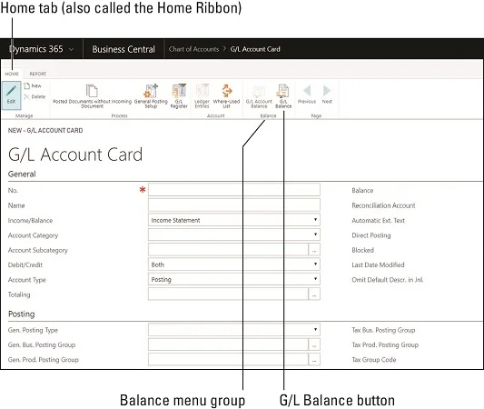484x409 pixels.
Task: Delete the current account card
Action: coord(35,96)
